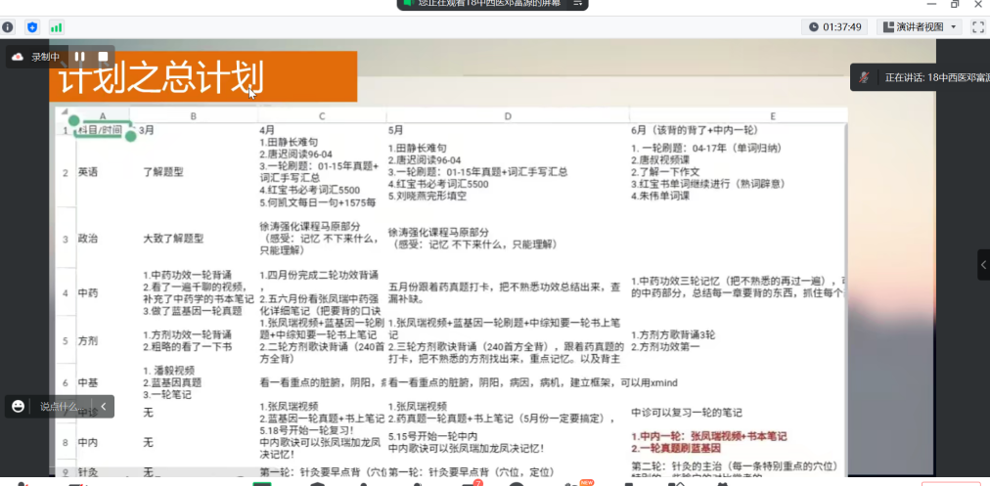This screenshot has height=486, width=990.
Task: Select the 英语 cell in the spreadsheet
Action: [x=87, y=172]
